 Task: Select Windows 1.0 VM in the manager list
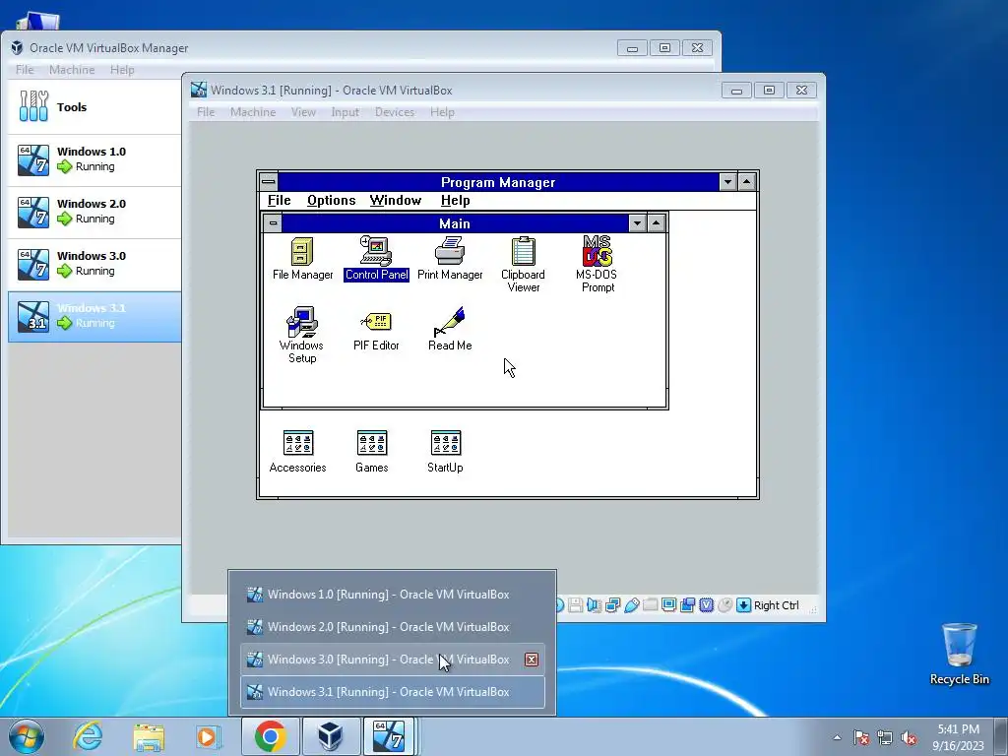94,159
